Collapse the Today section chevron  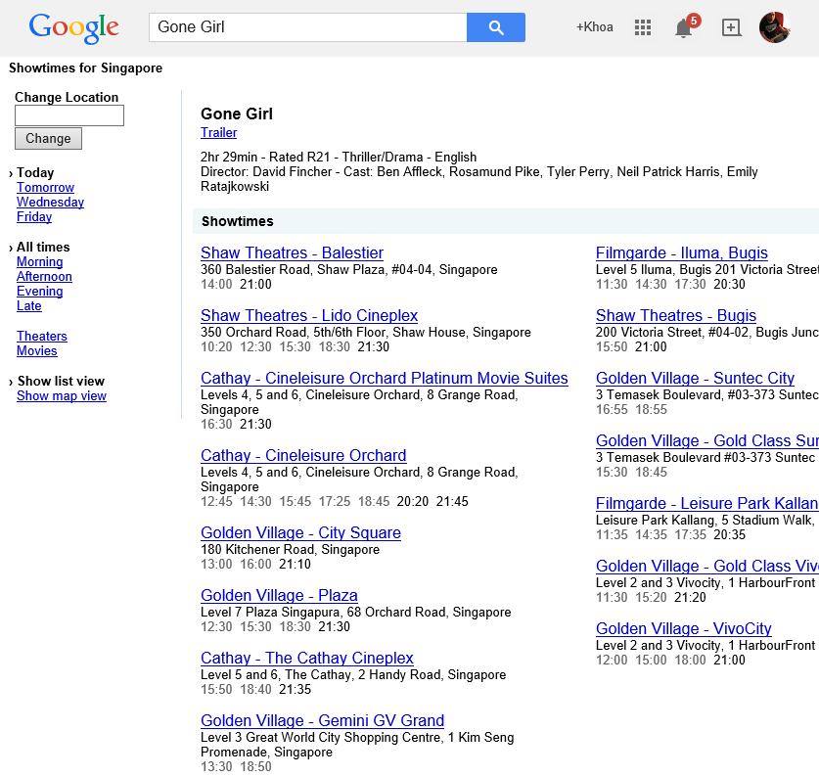pos(11,172)
